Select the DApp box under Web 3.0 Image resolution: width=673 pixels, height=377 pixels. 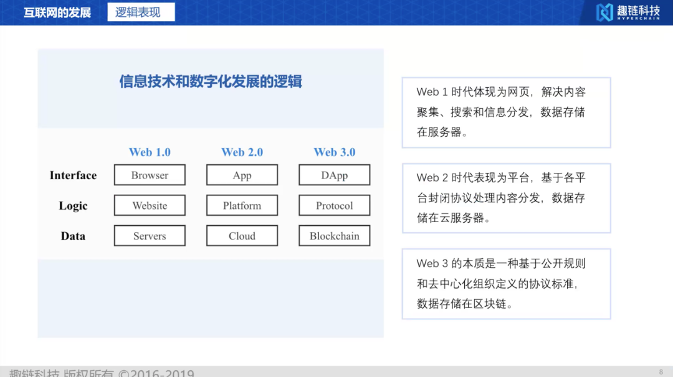[x=334, y=175]
